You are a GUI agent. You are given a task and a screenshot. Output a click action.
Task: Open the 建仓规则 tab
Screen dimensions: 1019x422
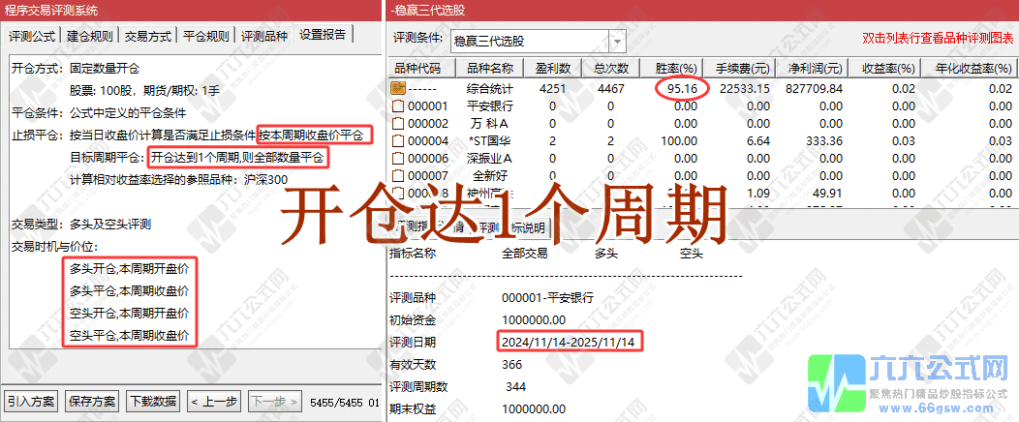point(90,36)
